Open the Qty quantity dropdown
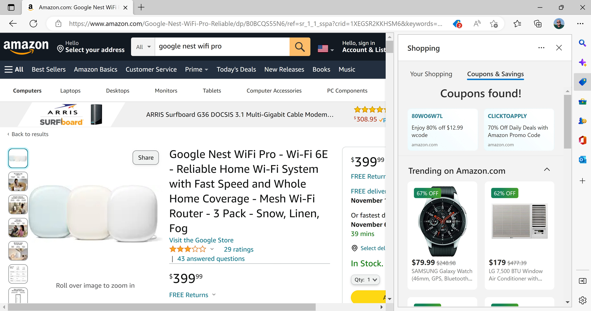591x311 pixels. click(365, 280)
